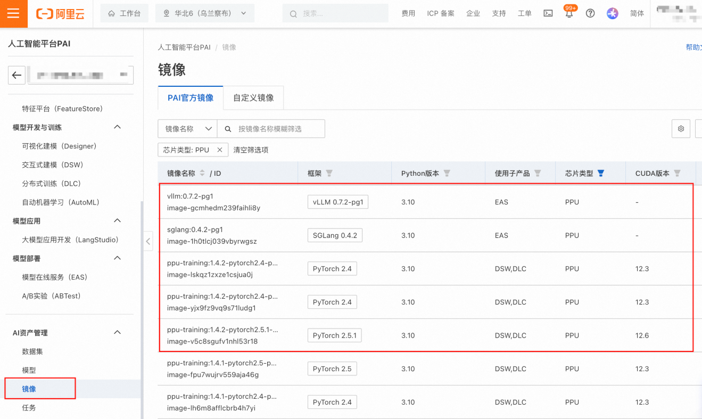Open 模型 under AI资产管理
The height and width of the screenshot is (419, 702).
pyautogui.click(x=29, y=370)
